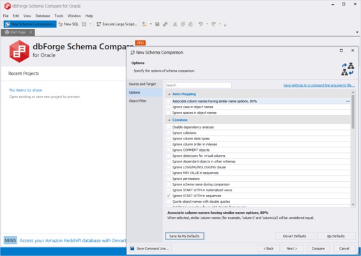Image resolution: width=361 pixels, height=256 pixels.
Task: Open toolbar overflow options arrow
Action: [x=225, y=24]
